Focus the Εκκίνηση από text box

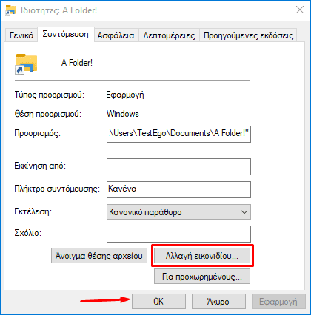coord(178,167)
